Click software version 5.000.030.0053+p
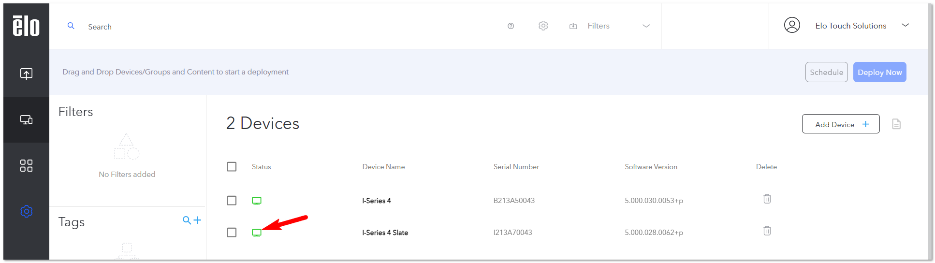 pyautogui.click(x=654, y=201)
